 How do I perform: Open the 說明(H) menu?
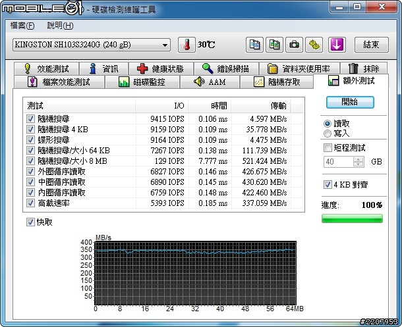[x=60, y=25]
